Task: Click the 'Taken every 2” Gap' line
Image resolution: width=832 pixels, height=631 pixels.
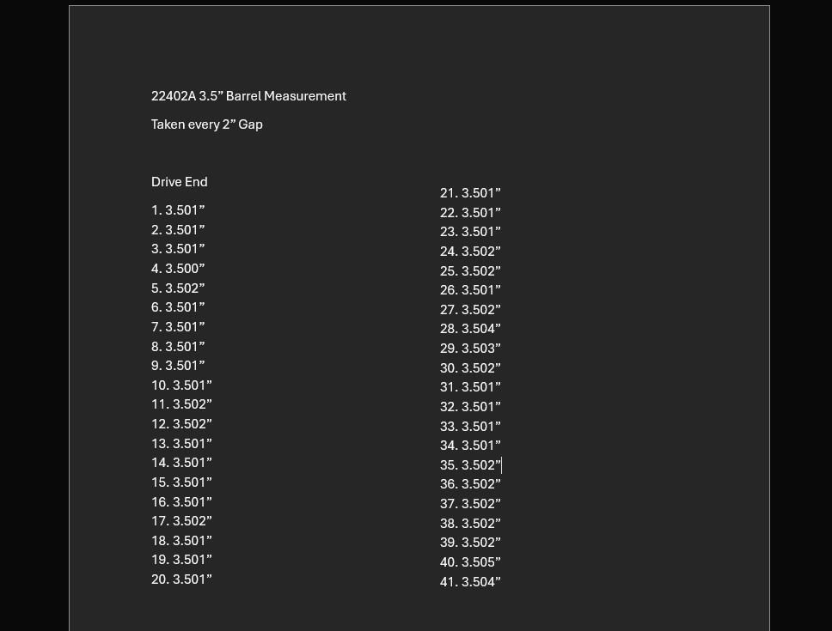Action: (207, 124)
